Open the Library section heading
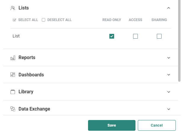Image resolution: width=182 pixels, height=134 pixels. [26, 92]
